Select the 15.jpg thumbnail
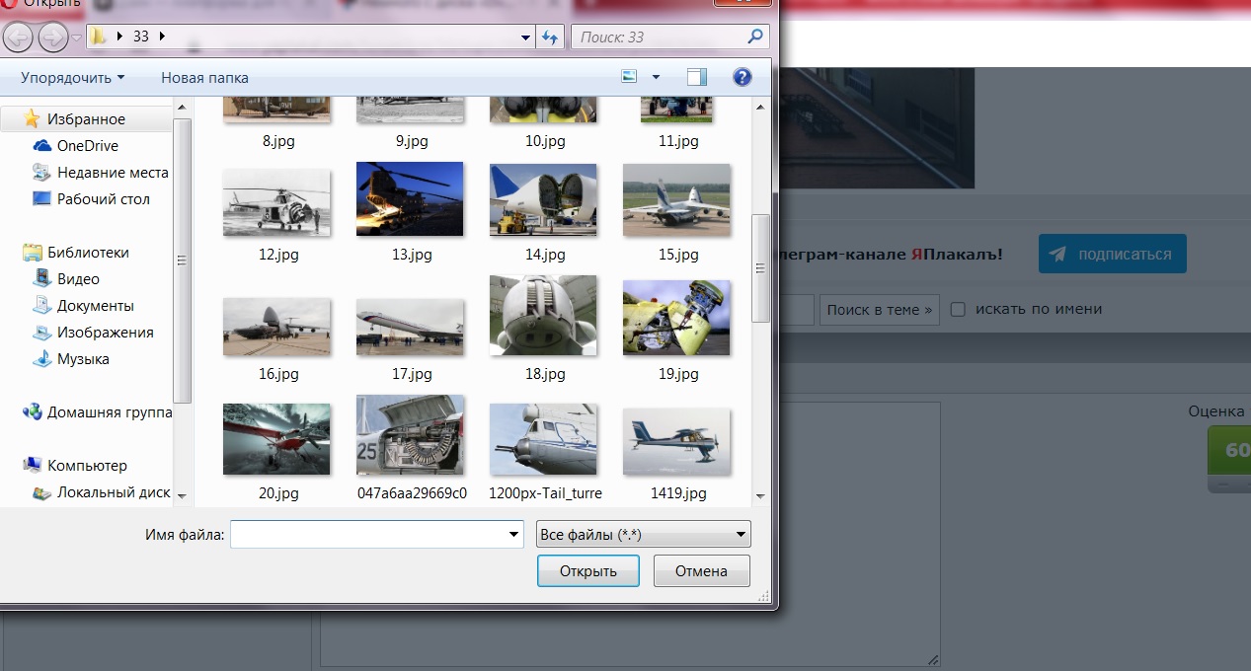 676,200
